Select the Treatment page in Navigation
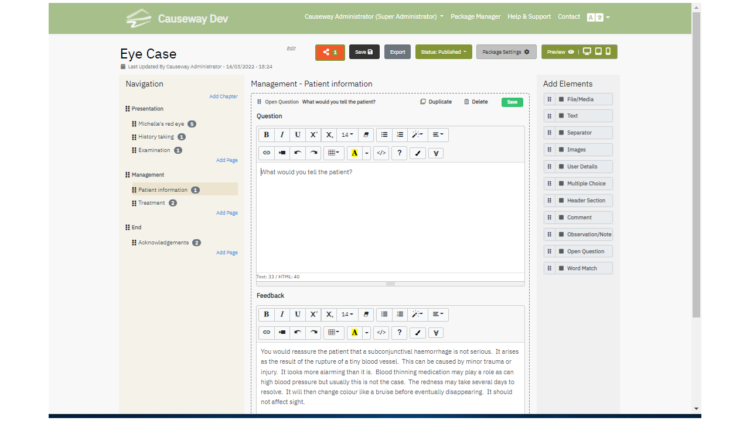 tap(152, 203)
